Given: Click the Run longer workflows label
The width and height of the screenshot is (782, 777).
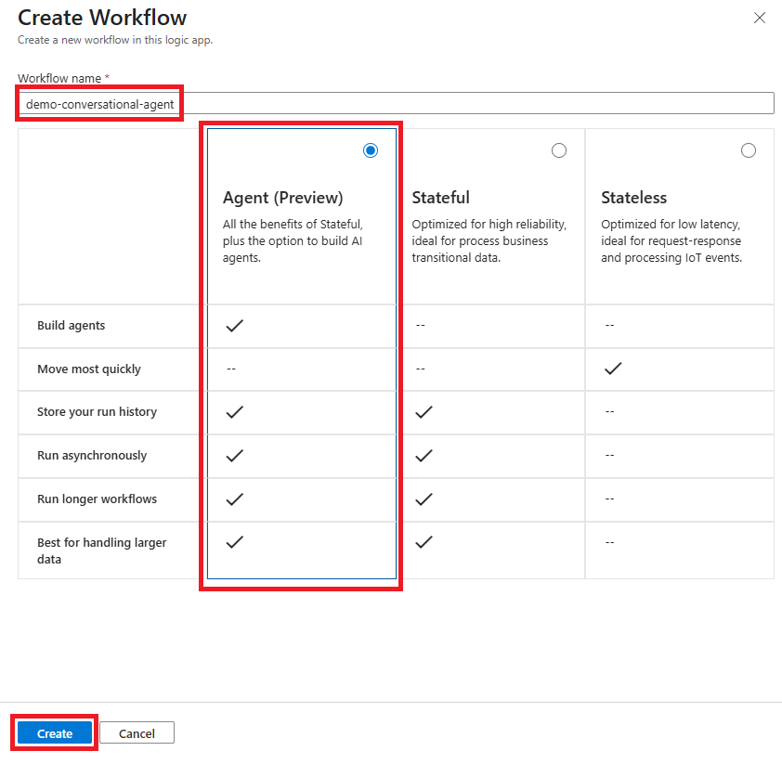Looking at the screenshot, I should tap(97, 499).
